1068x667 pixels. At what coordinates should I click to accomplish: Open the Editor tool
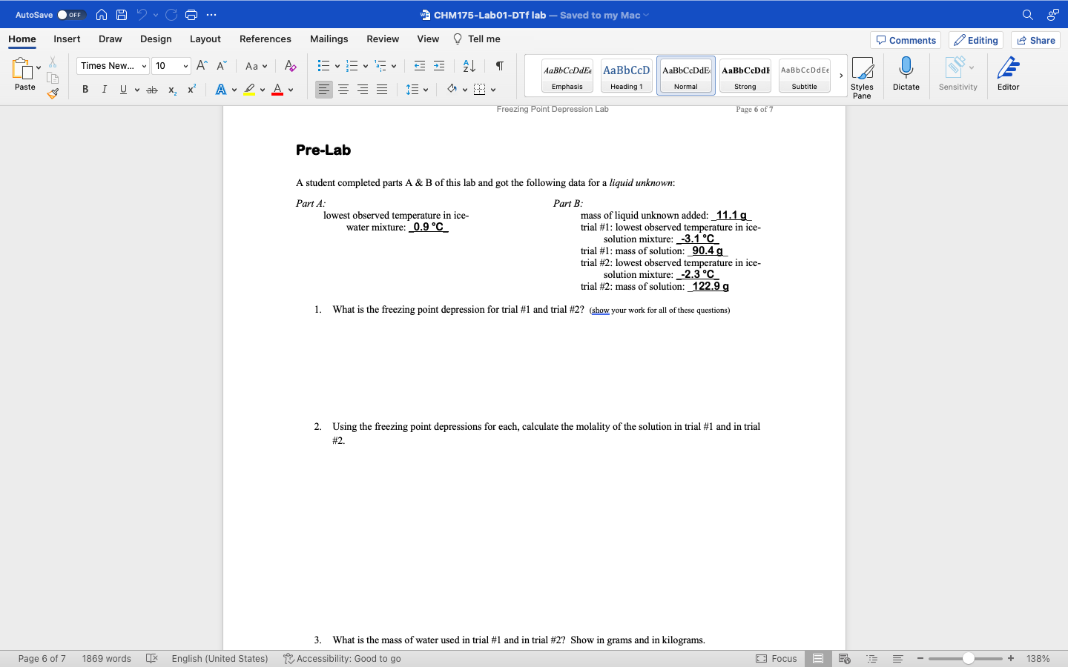tap(1008, 74)
